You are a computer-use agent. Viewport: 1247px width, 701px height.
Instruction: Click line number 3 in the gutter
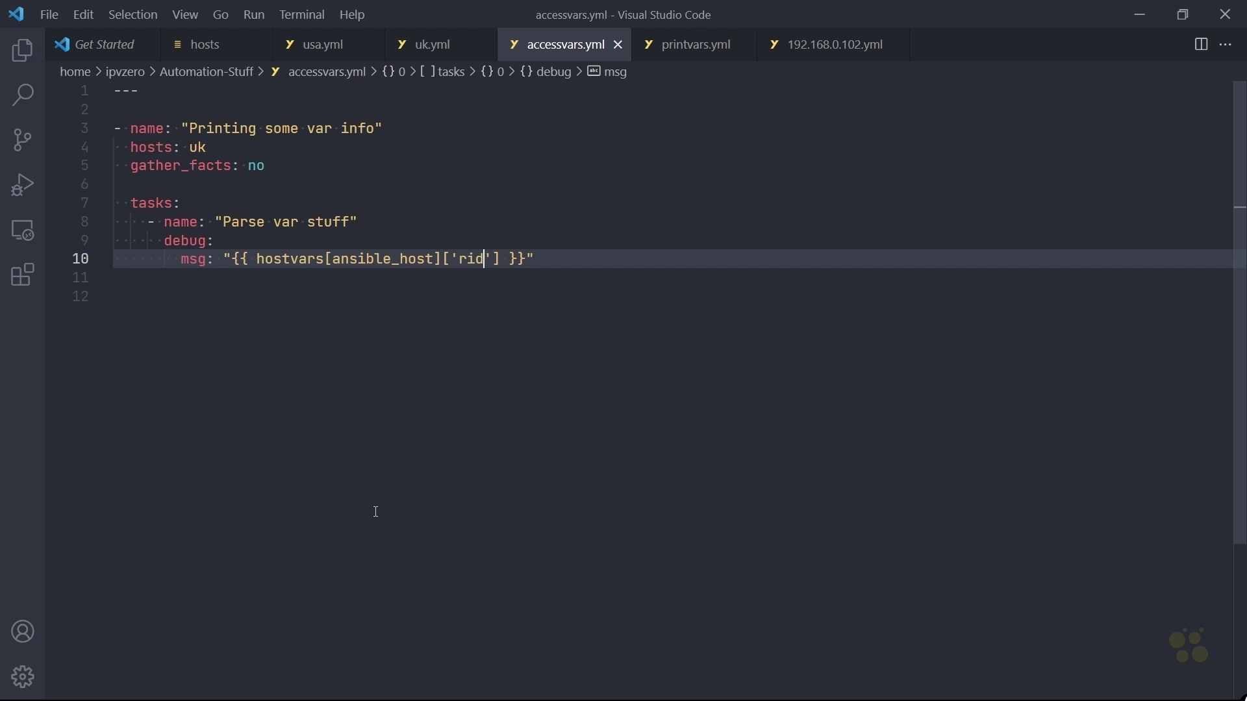coord(84,129)
